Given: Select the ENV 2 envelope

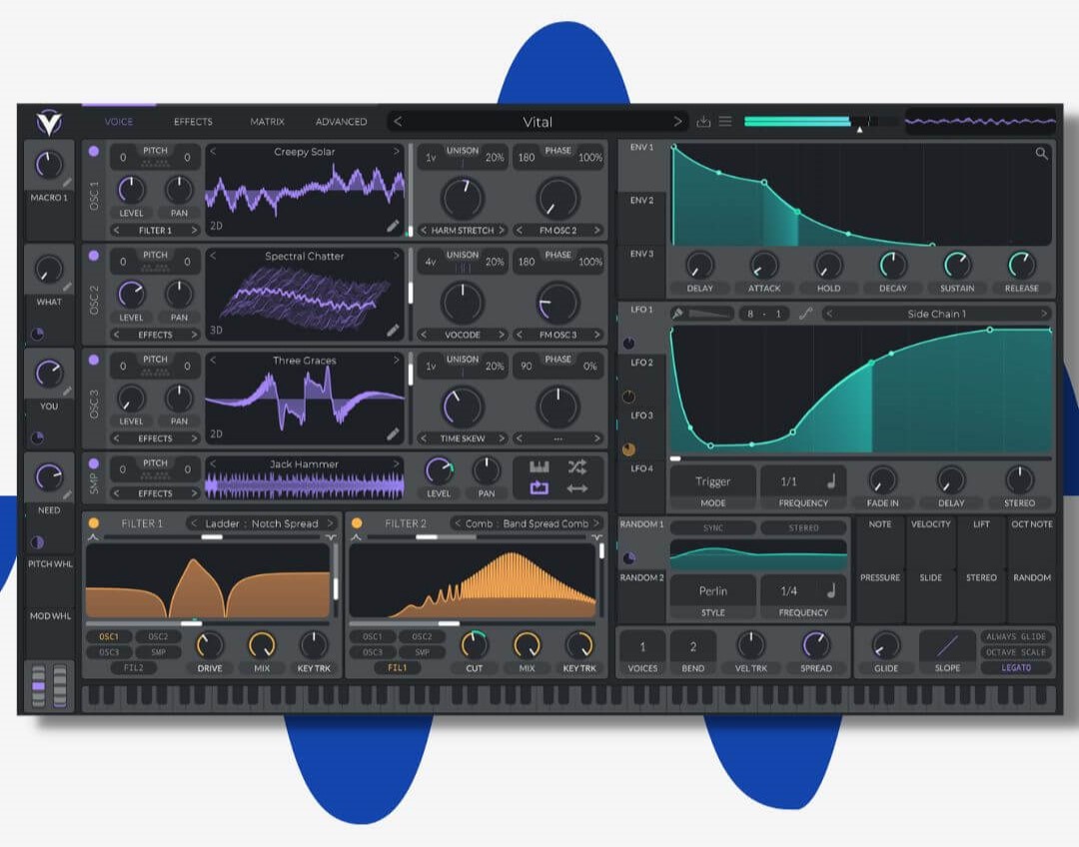Looking at the screenshot, I should point(641,201).
